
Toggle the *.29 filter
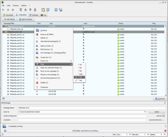[x=79, y=65]
